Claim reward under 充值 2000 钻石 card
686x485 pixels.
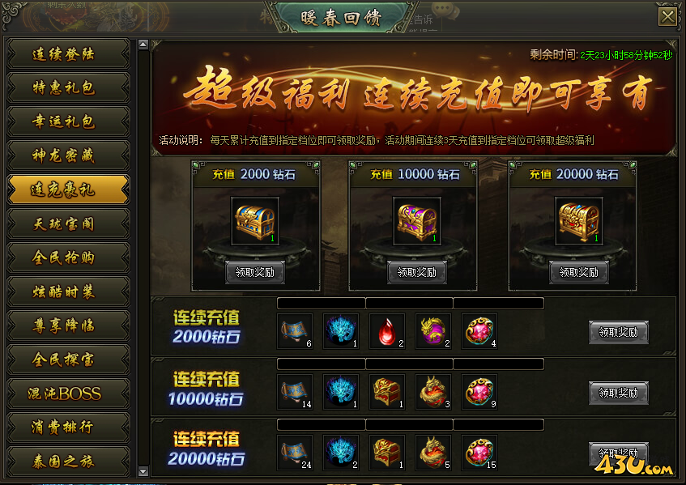click(255, 272)
